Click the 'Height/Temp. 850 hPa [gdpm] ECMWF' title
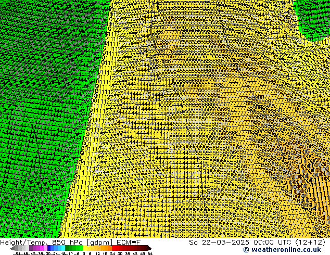The height and width of the screenshot is (255, 330). (x=70, y=243)
